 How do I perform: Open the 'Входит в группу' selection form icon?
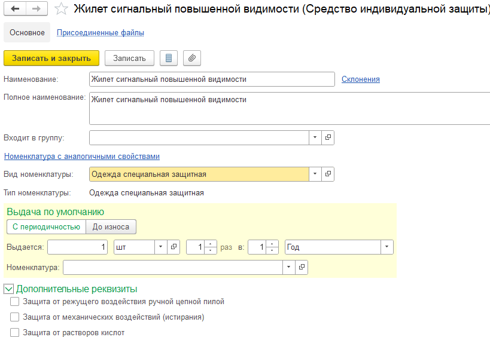(328, 137)
